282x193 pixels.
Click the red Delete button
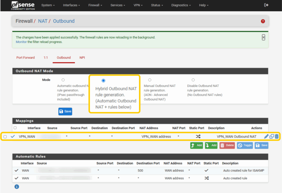(227, 145)
